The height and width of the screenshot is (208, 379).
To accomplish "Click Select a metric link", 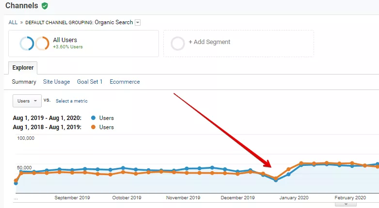I will click(x=72, y=101).
